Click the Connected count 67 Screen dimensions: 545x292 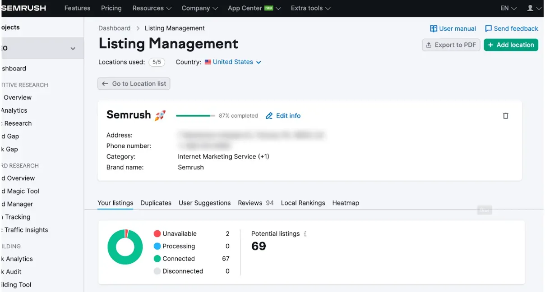(x=226, y=259)
